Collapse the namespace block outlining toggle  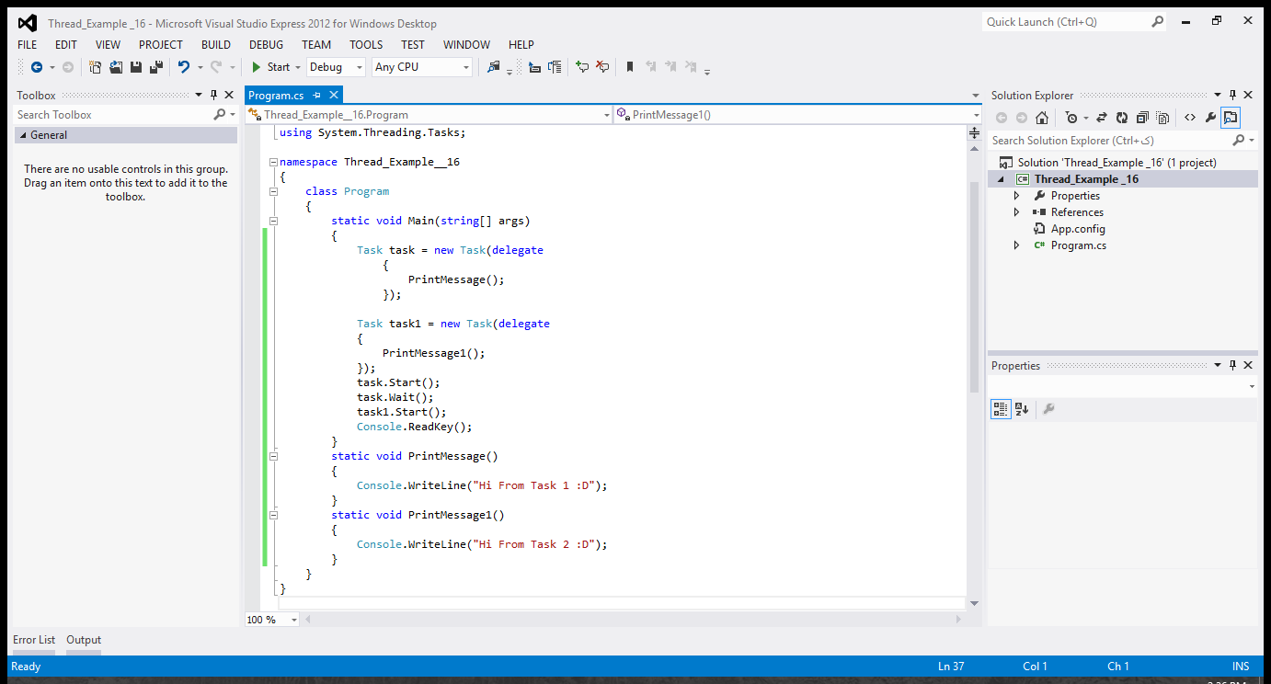click(x=273, y=162)
